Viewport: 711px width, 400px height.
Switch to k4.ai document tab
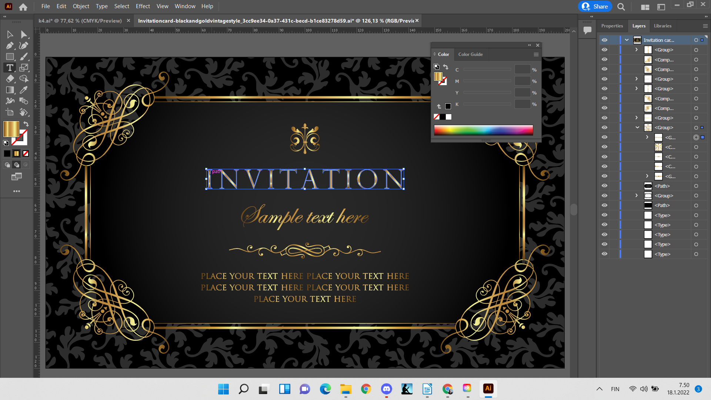click(x=80, y=21)
